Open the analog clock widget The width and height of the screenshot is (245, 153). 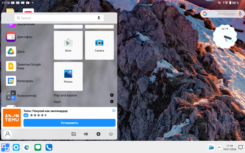click(x=225, y=37)
